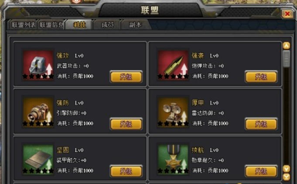297x184 pixels.
Task: Close the 联盟 alliance window
Action: point(287,14)
